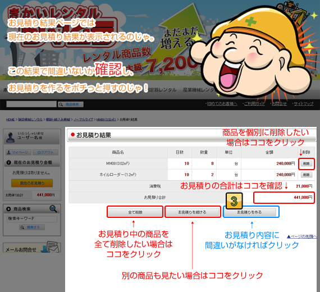This screenshot has width=320, height=292.
Task: Click the orange 現在のお見積り button
Action: [32, 183]
